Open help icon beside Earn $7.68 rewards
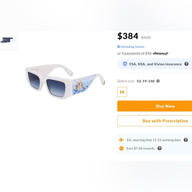Screen dimensions: 192x192 click(160, 148)
